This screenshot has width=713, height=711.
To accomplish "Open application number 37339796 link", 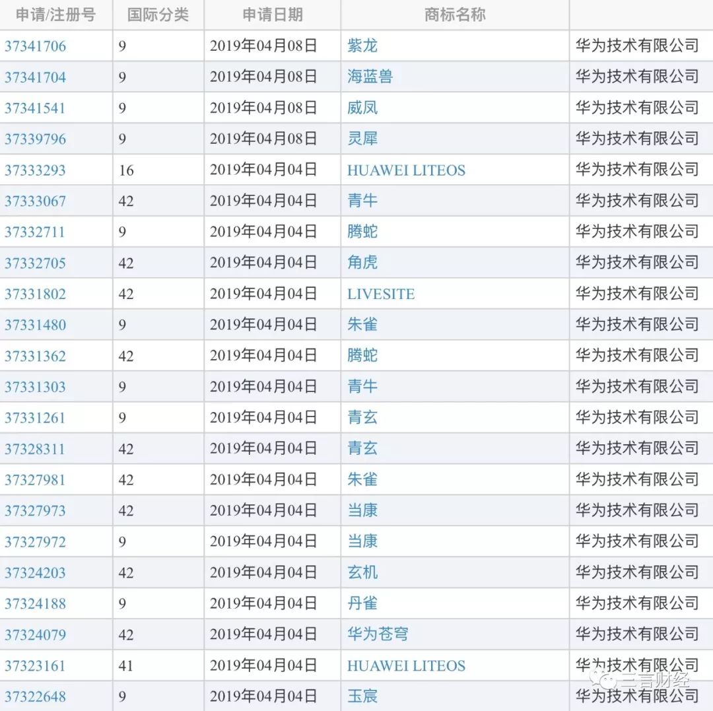I will [x=36, y=139].
